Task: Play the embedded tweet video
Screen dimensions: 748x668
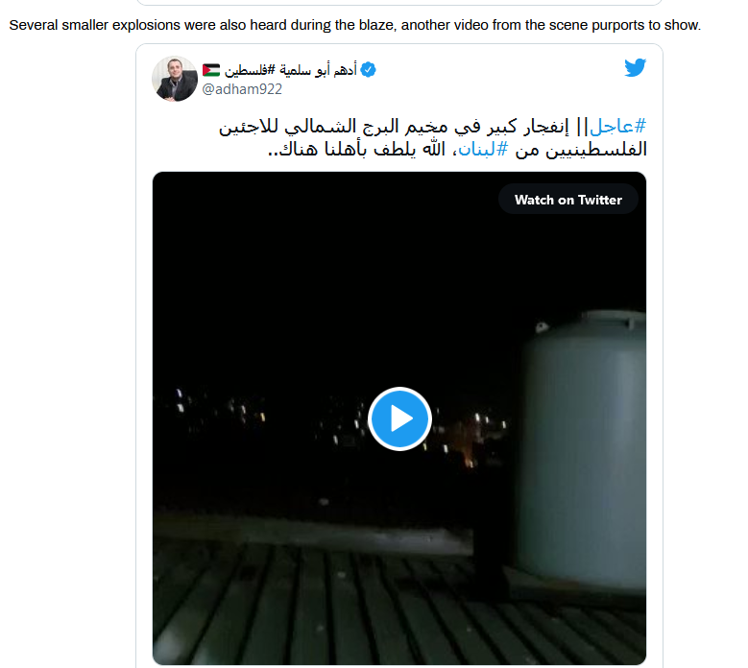Action: click(x=399, y=418)
